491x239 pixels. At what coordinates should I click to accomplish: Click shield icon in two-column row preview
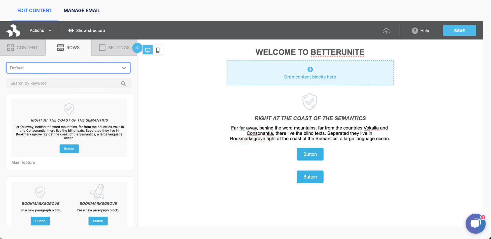point(40,192)
